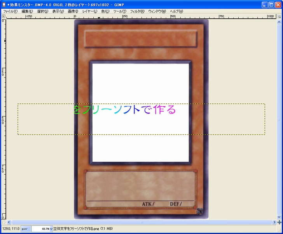Open the ツール(T) menu
Viewport: 283px width, 234px height.
point(119,11)
